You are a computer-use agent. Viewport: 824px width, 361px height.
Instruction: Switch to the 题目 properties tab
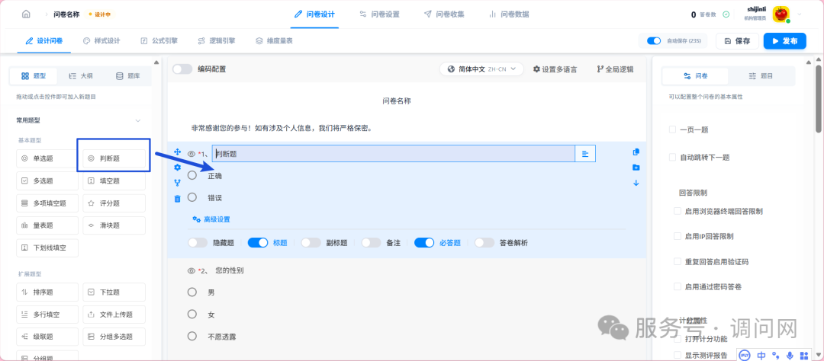[761, 76]
